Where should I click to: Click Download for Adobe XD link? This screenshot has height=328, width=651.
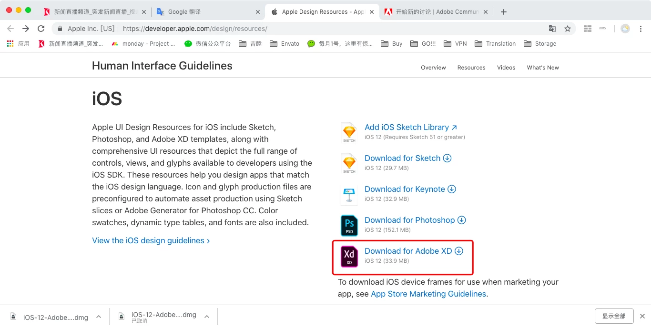pos(414,251)
